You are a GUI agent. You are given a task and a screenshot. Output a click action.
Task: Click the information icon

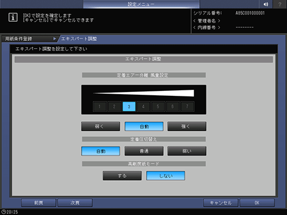coord(13,17)
